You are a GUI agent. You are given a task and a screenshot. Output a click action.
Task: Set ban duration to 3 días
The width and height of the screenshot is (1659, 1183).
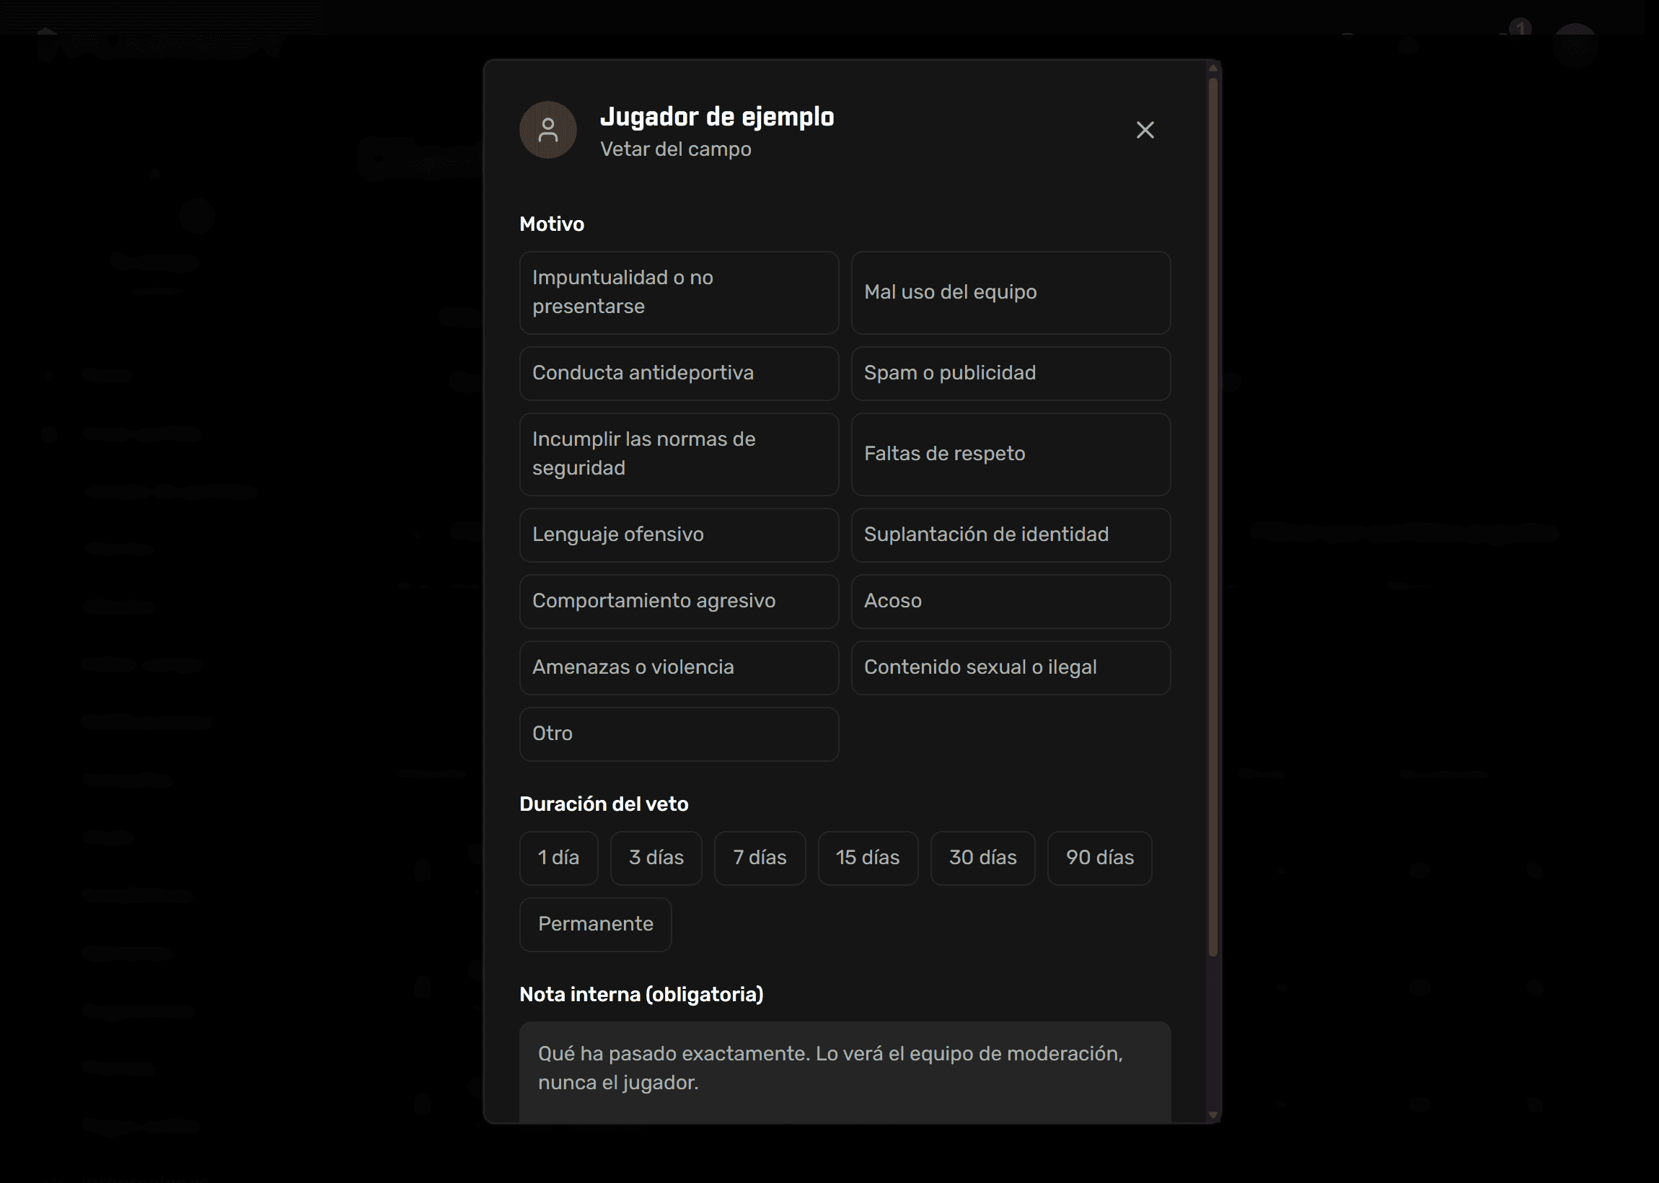656,858
